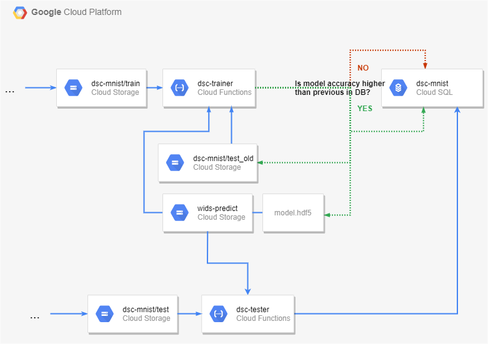Select the model.hdf5 box

click(293, 213)
